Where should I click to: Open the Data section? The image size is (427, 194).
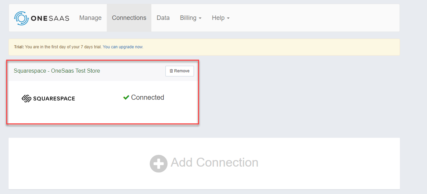163,18
